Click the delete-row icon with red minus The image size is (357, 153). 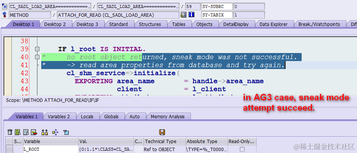34,132
